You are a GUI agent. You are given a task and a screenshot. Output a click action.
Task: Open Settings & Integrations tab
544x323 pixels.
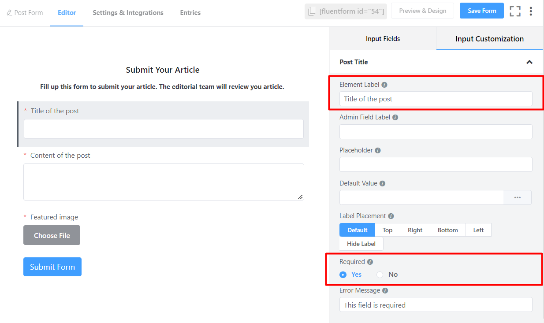point(128,13)
